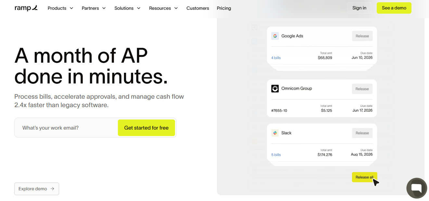Open the 5 bills link for Slack
This screenshot has width=429, height=201.
[x=276, y=155]
